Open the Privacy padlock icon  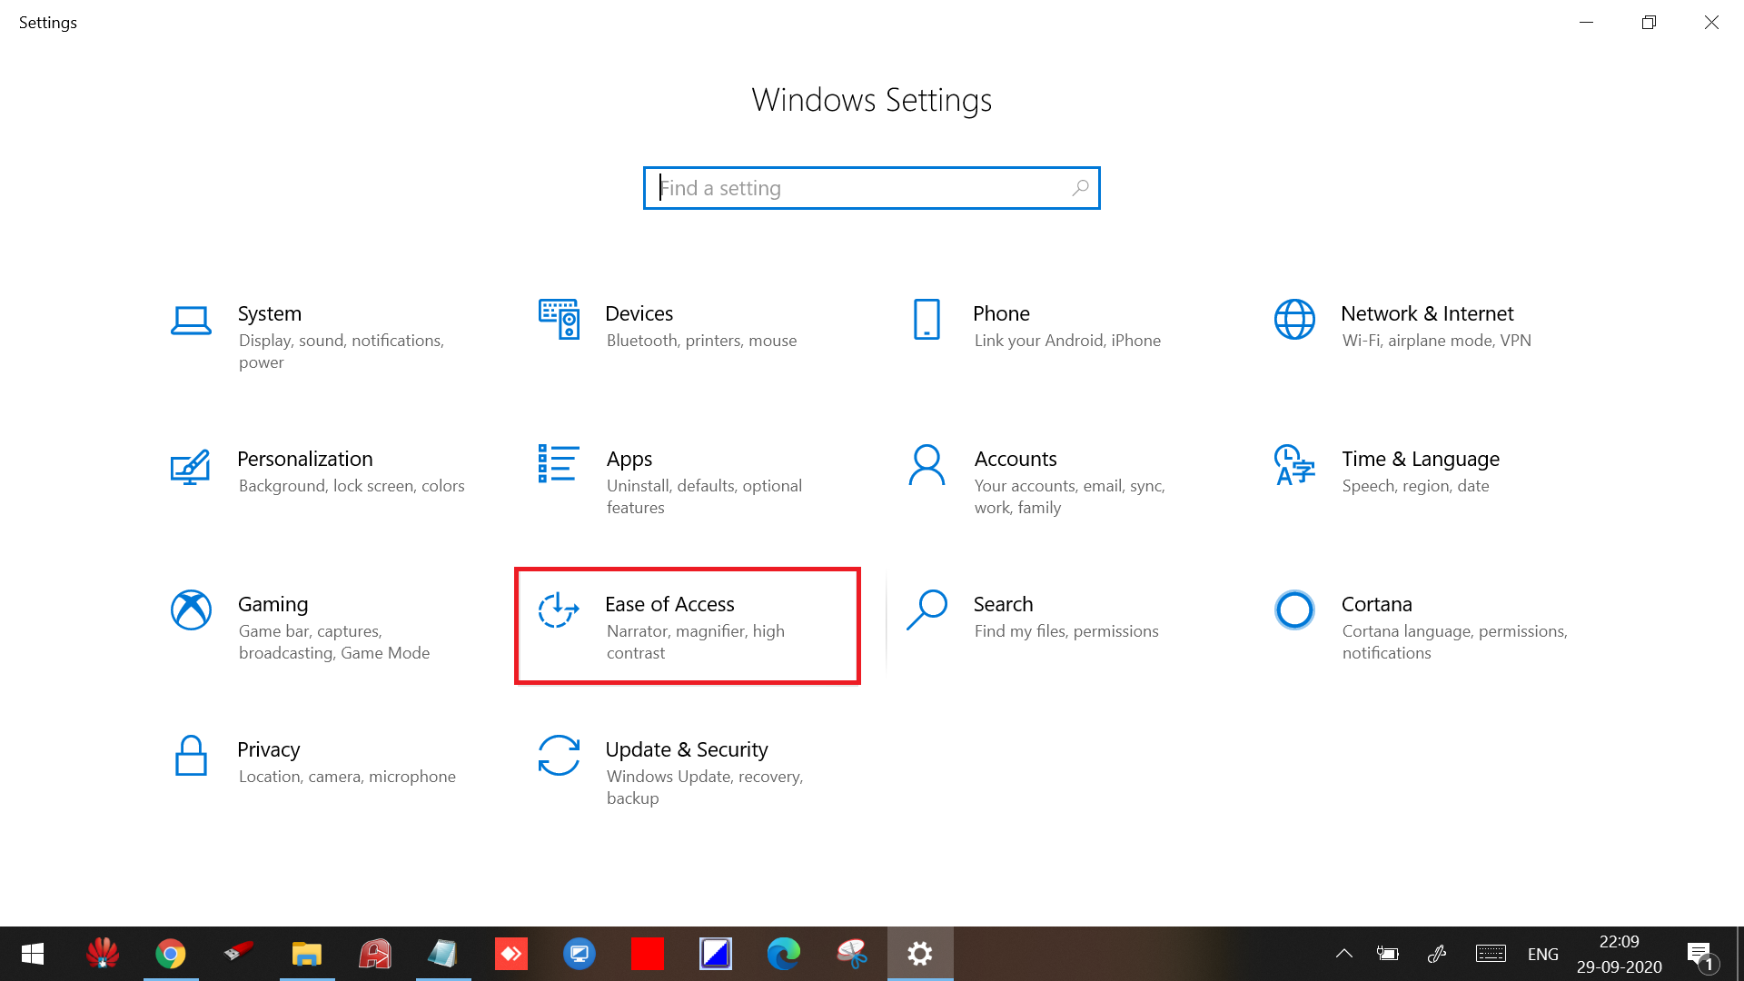191,756
